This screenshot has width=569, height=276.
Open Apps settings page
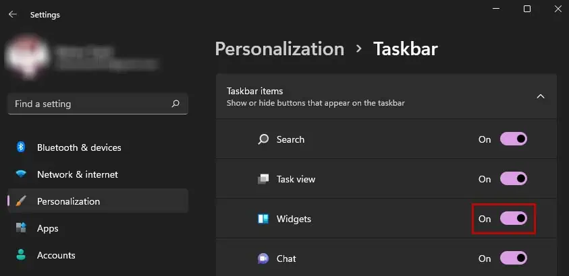coord(98,228)
